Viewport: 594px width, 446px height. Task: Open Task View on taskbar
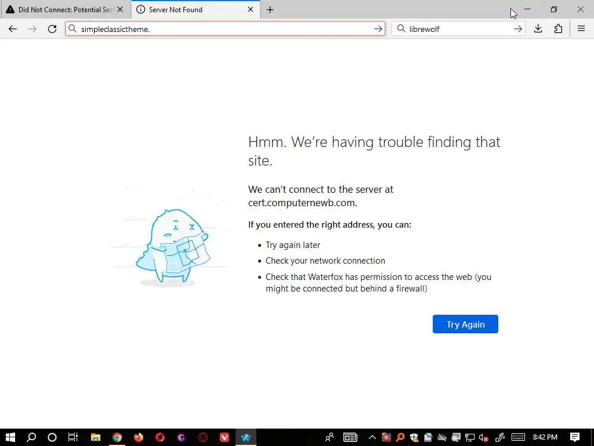point(73,437)
